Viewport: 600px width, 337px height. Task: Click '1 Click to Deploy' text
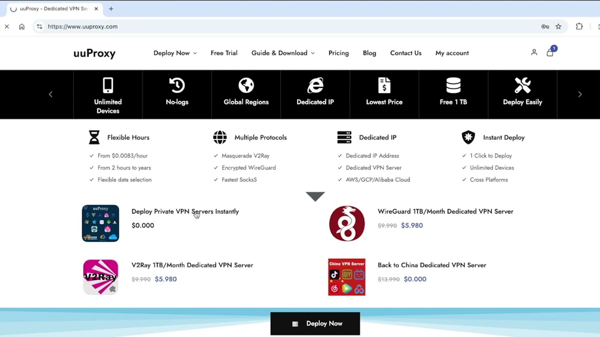tap(491, 156)
